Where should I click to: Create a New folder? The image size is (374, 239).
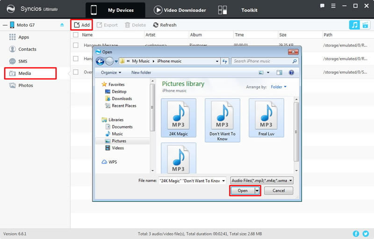pyautogui.click(x=141, y=72)
